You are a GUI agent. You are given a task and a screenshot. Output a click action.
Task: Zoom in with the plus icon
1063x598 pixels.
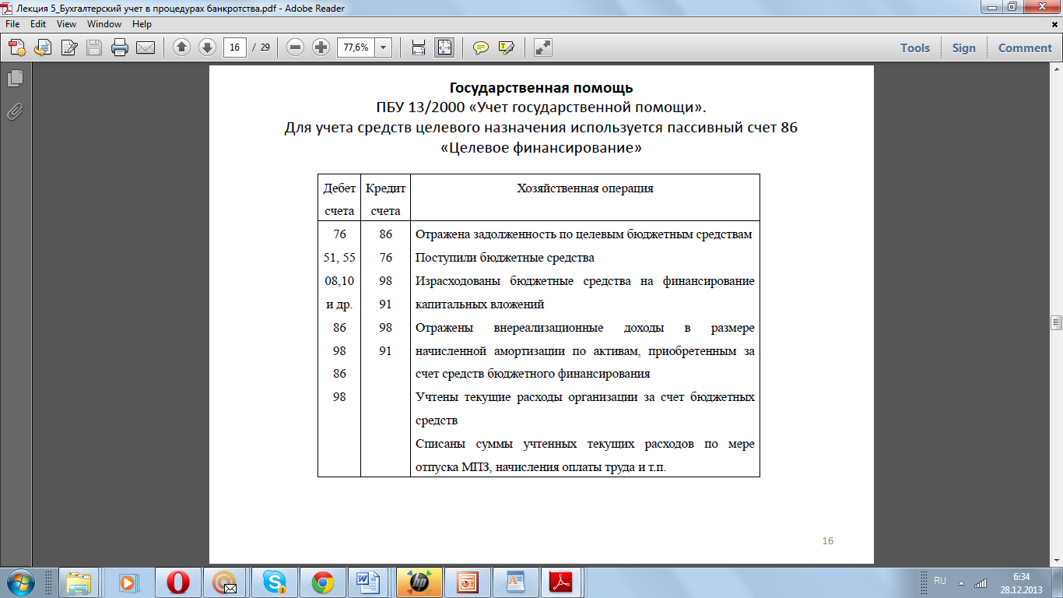point(321,47)
